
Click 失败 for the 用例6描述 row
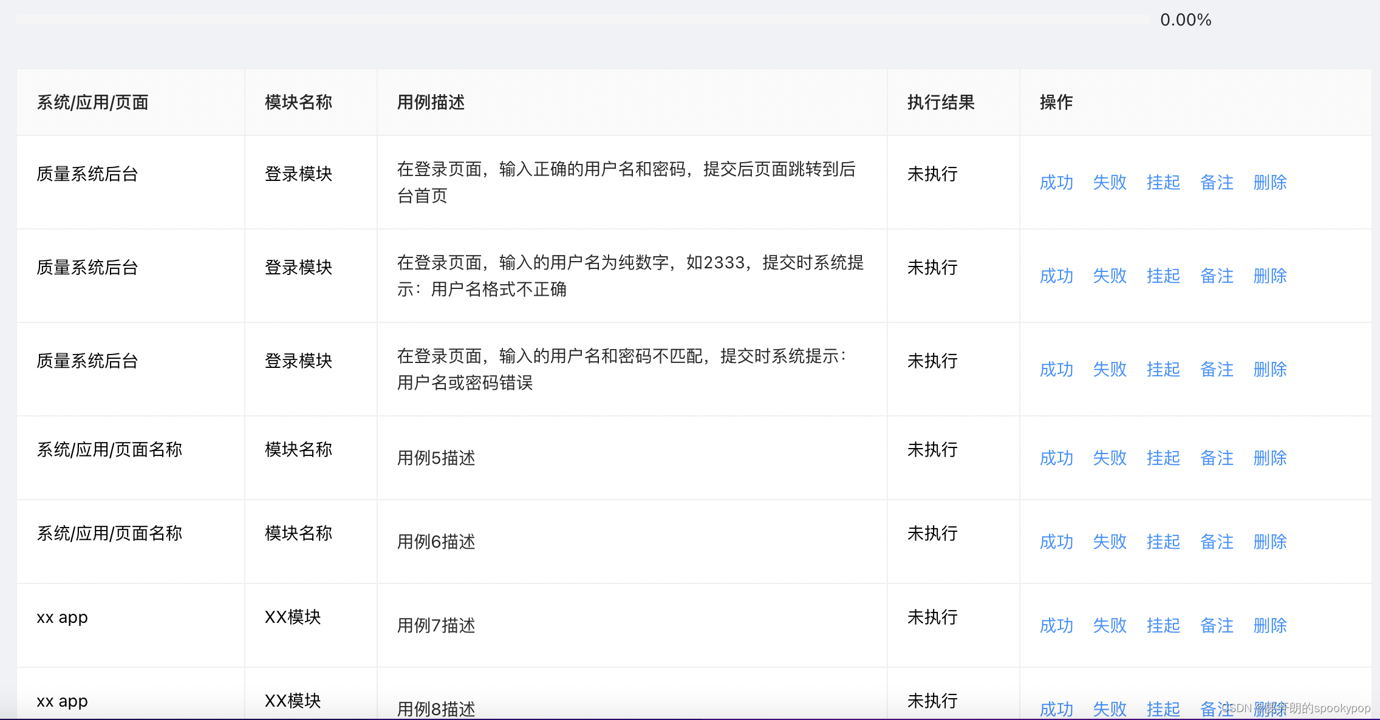pyautogui.click(x=1109, y=542)
